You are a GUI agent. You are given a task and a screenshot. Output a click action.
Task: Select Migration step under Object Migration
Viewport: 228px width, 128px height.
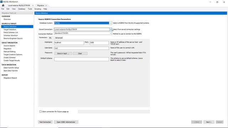7,49
